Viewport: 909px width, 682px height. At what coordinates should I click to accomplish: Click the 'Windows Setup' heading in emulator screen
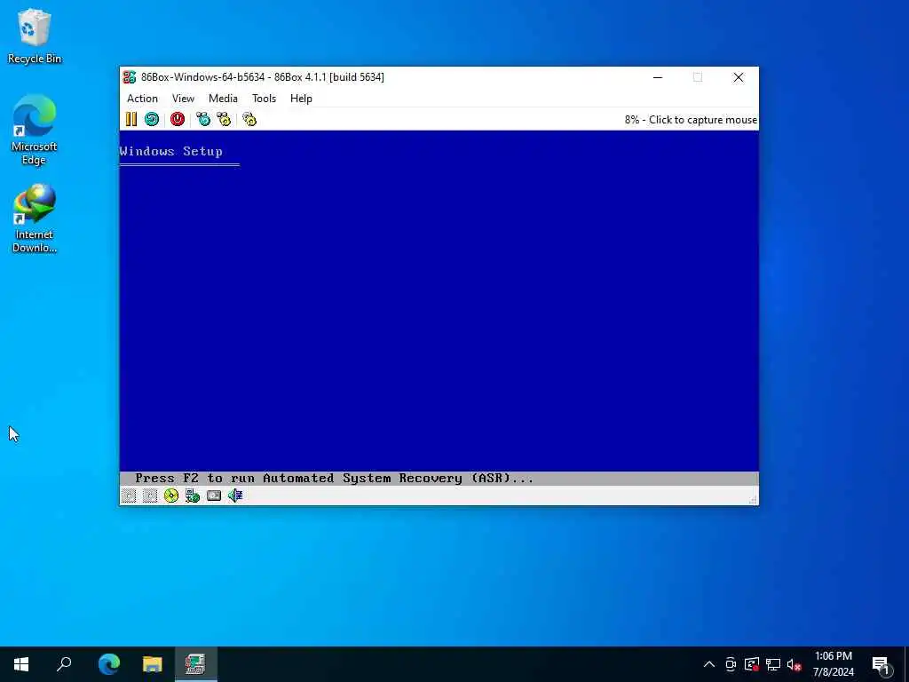click(x=171, y=151)
